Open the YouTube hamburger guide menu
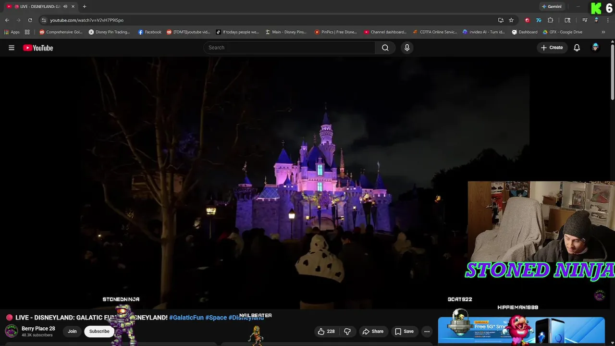The width and height of the screenshot is (615, 346). [x=12, y=48]
